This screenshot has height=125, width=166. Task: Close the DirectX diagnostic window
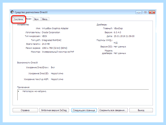152,12
